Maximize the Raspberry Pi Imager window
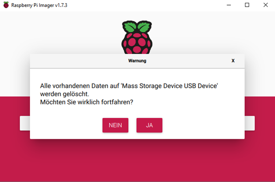The width and height of the screenshot is (275, 182). coord(247,5)
